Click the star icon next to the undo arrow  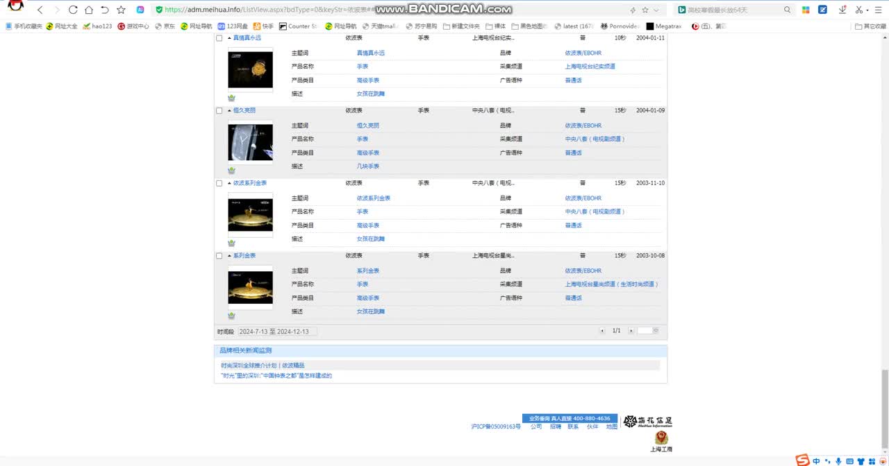tap(121, 10)
